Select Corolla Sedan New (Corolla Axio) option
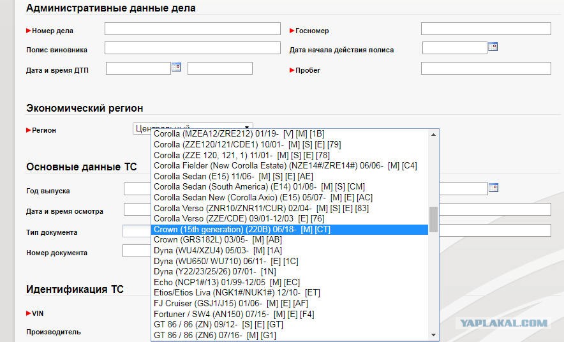The width and height of the screenshot is (564, 342). click(290, 198)
